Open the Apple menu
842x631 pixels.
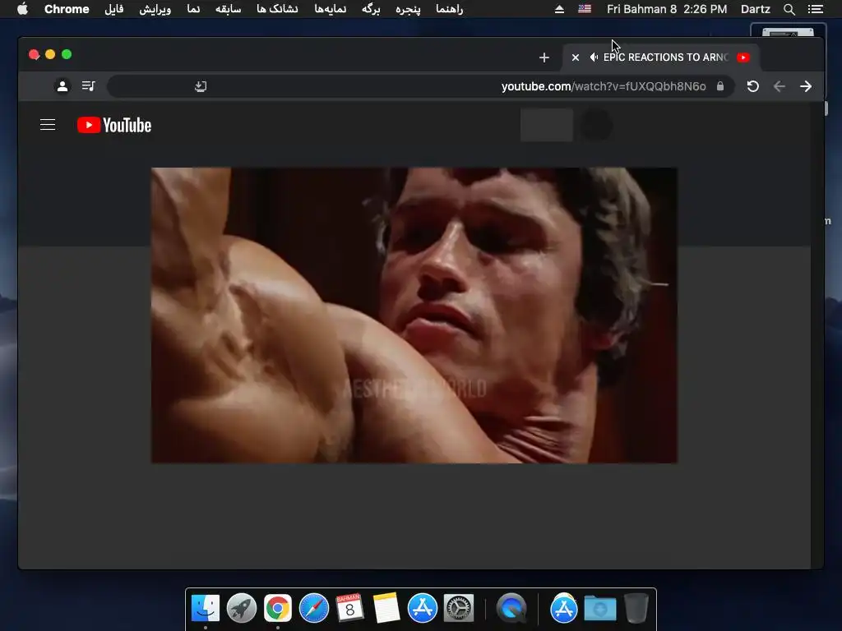coord(22,9)
